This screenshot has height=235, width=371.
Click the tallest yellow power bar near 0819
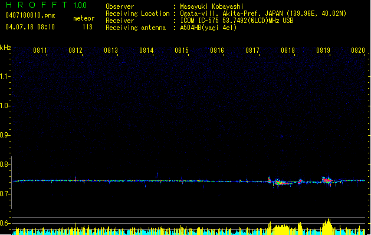tap(329, 226)
